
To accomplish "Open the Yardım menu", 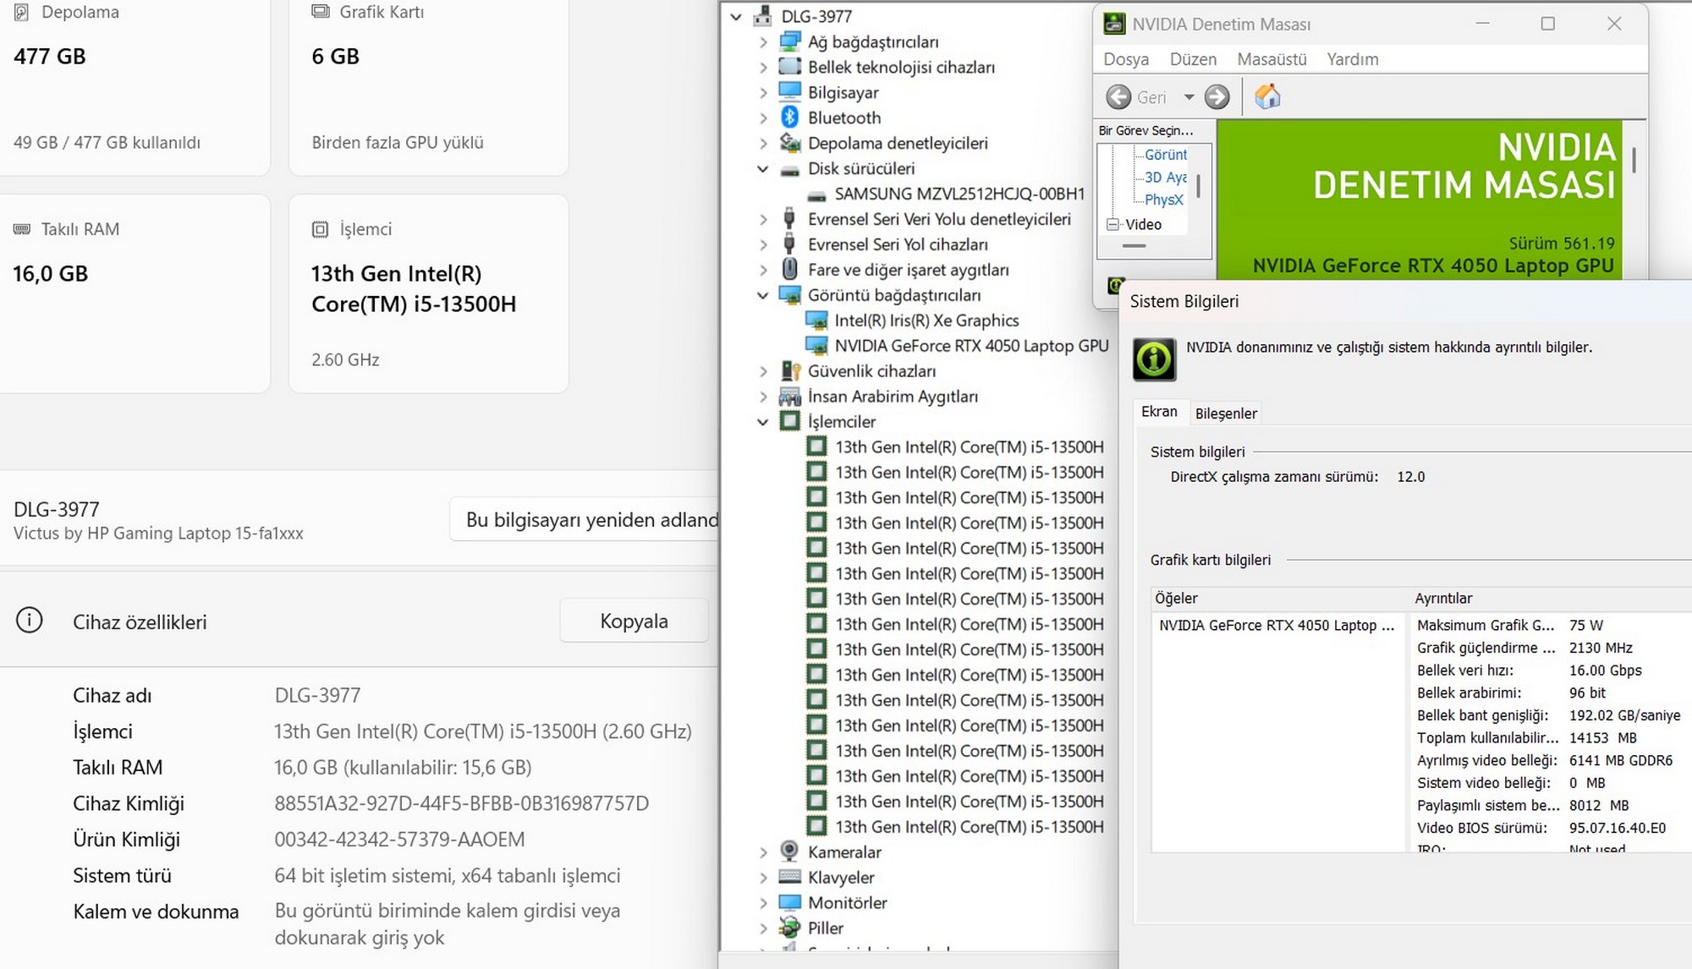I will pyautogui.click(x=1352, y=59).
